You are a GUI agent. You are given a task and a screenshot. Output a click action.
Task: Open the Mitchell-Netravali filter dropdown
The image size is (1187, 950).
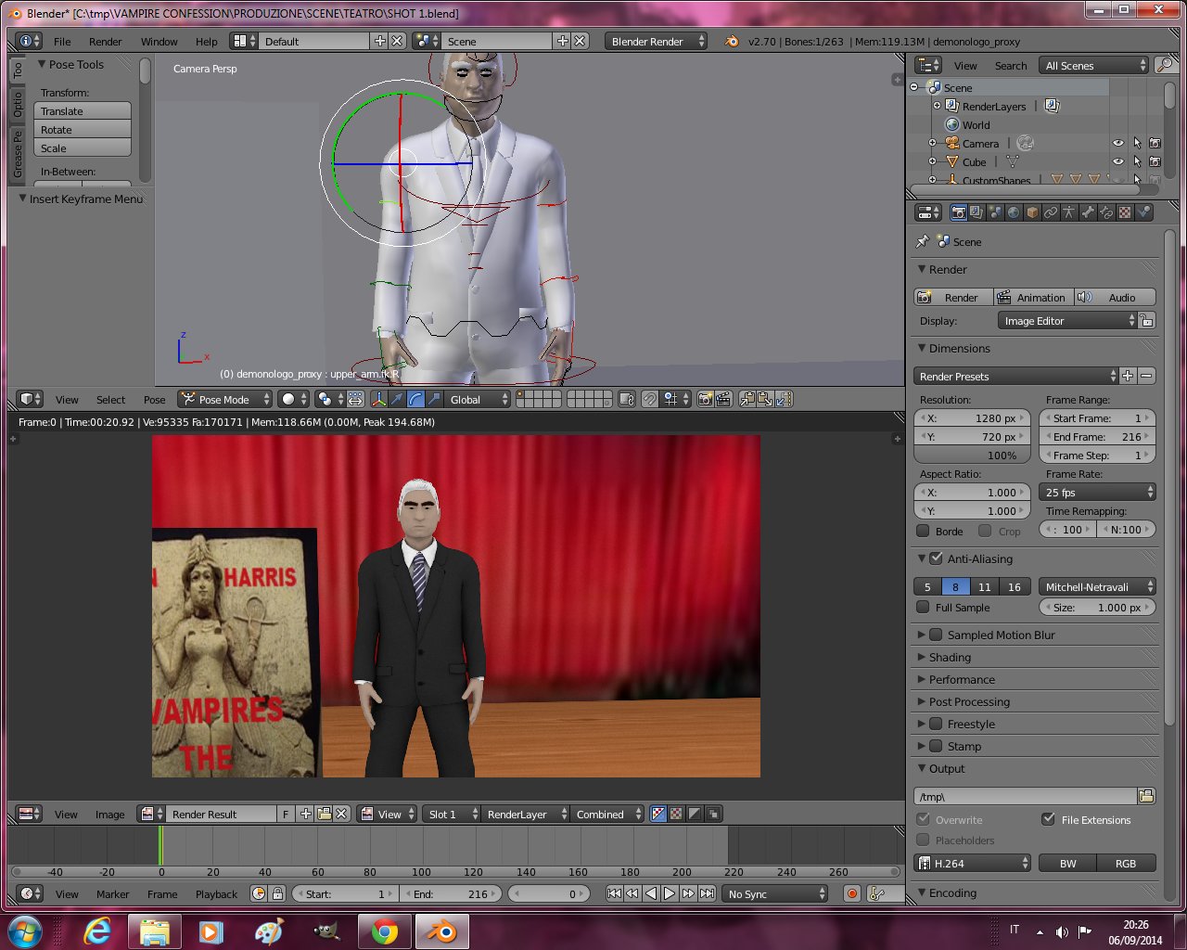point(1098,586)
